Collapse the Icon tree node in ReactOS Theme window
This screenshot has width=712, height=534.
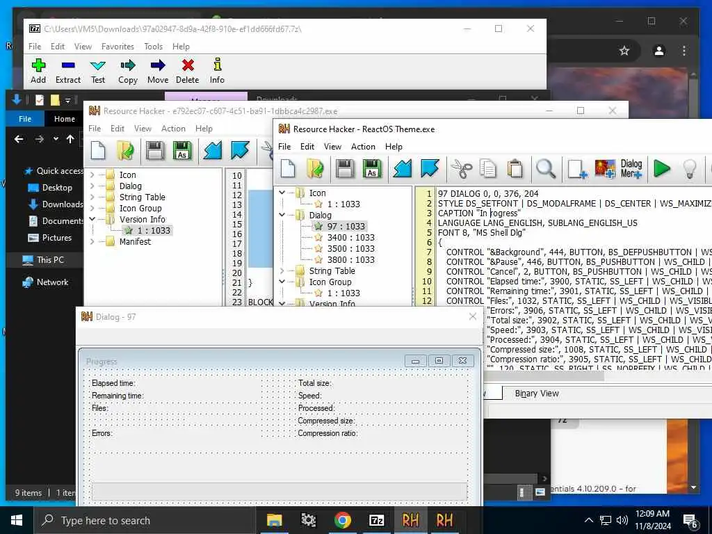tap(282, 193)
